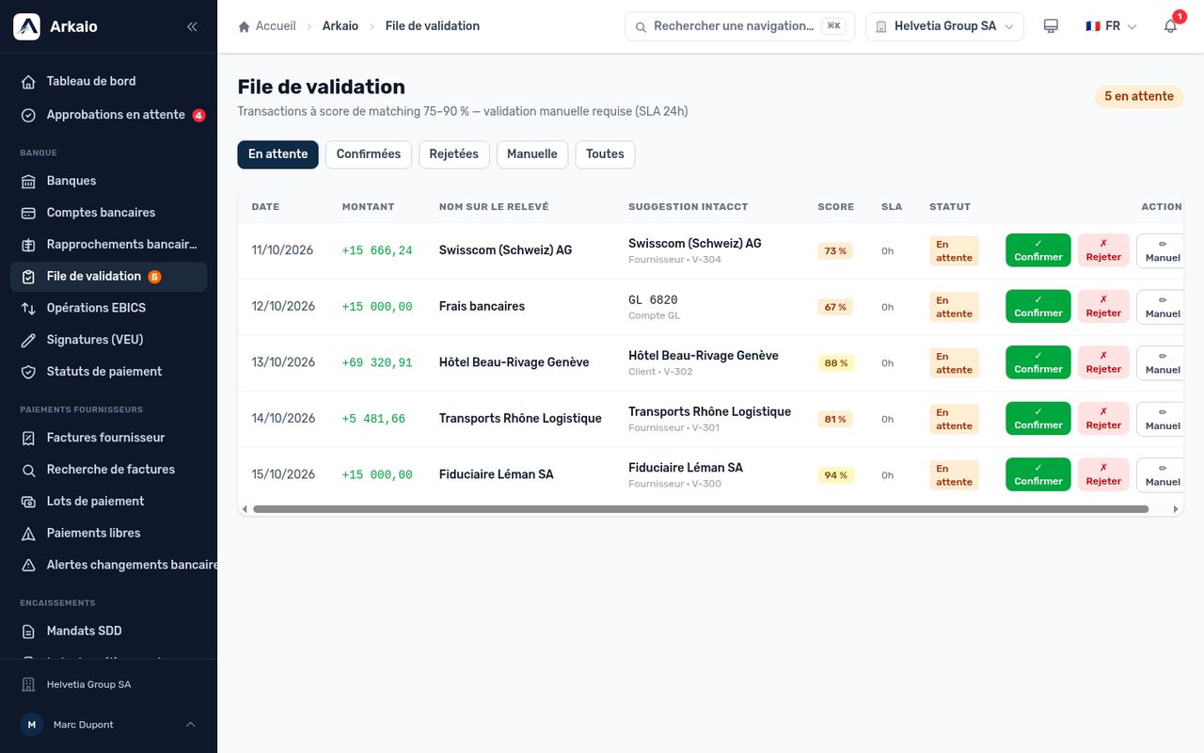Click the navigation search field
The width and height of the screenshot is (1204, 753).
tap(739, 26)
